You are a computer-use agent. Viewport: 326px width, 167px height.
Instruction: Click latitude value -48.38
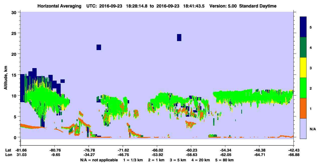point(259,150)
